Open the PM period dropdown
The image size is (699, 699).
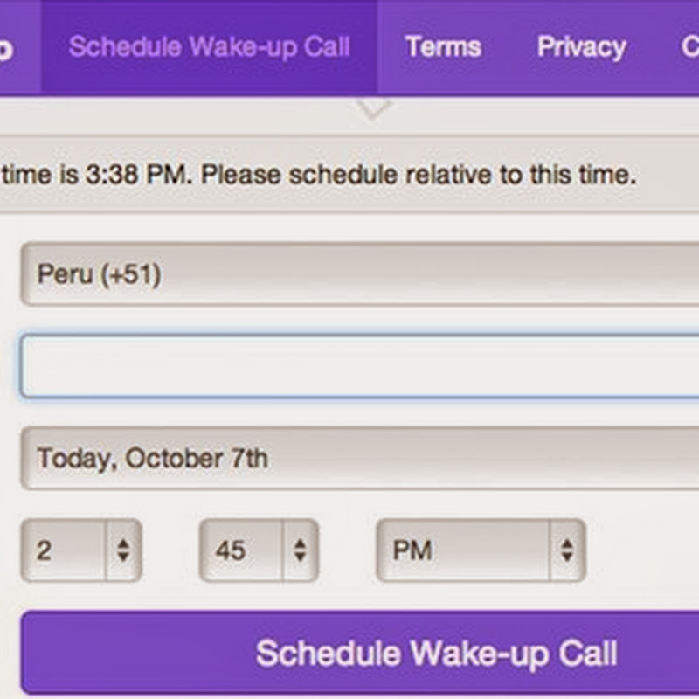463,550
